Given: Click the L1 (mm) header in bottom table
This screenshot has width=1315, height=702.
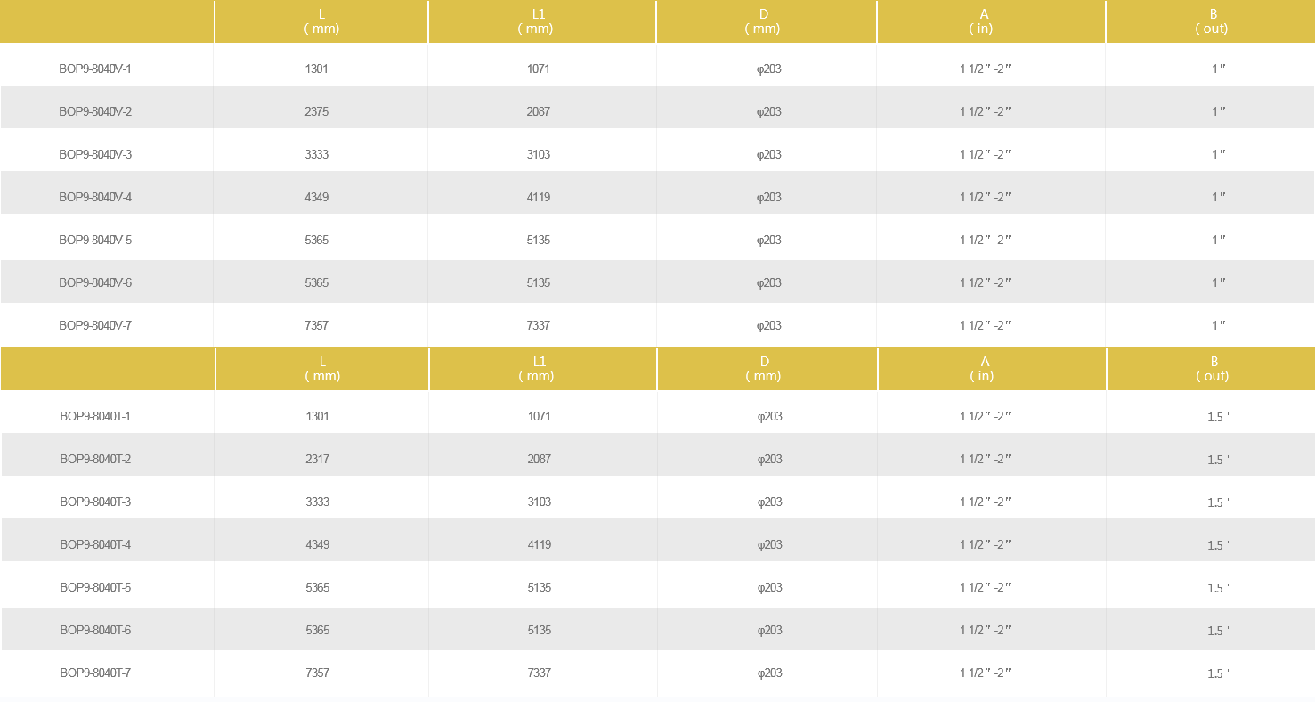Looking at the screenshot, I should point(540,369).
